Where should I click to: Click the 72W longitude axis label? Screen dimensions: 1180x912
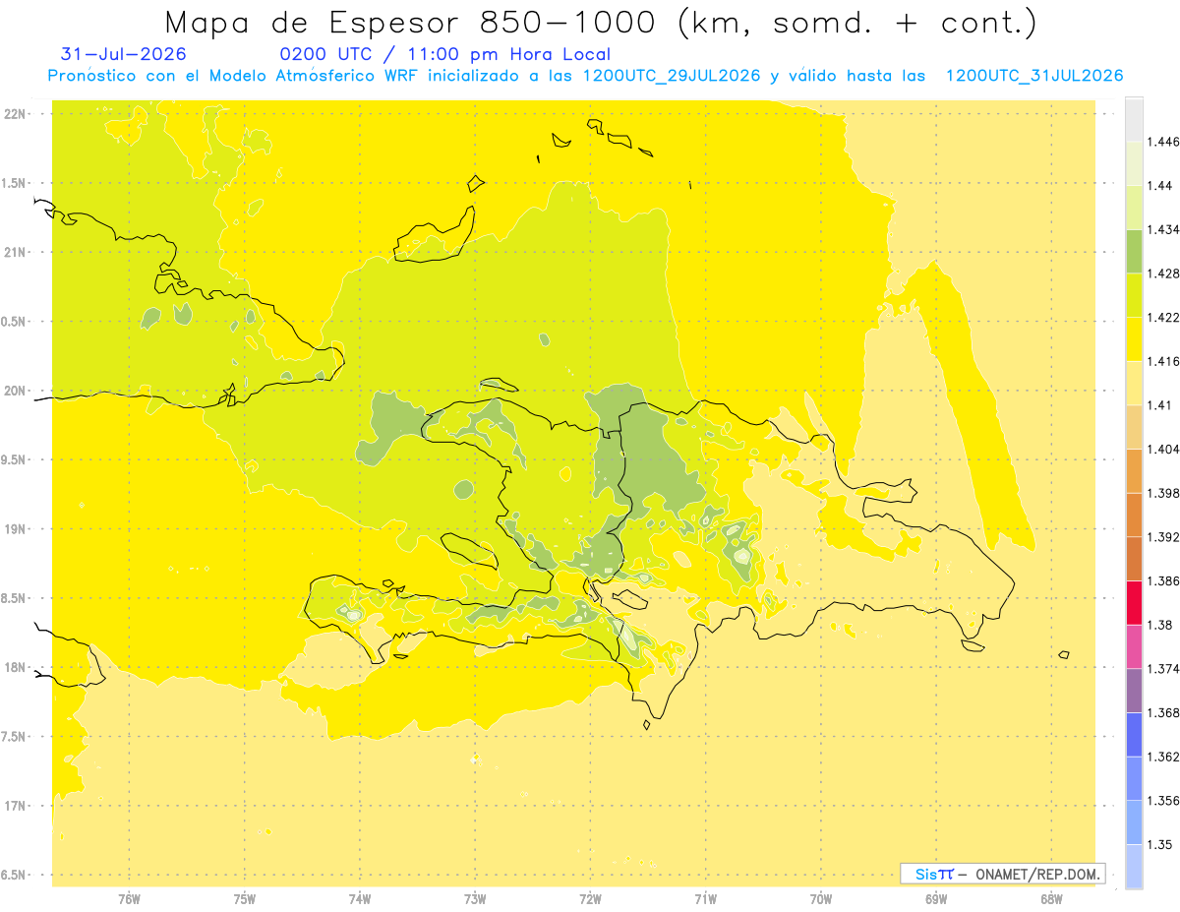click(590, 899)
